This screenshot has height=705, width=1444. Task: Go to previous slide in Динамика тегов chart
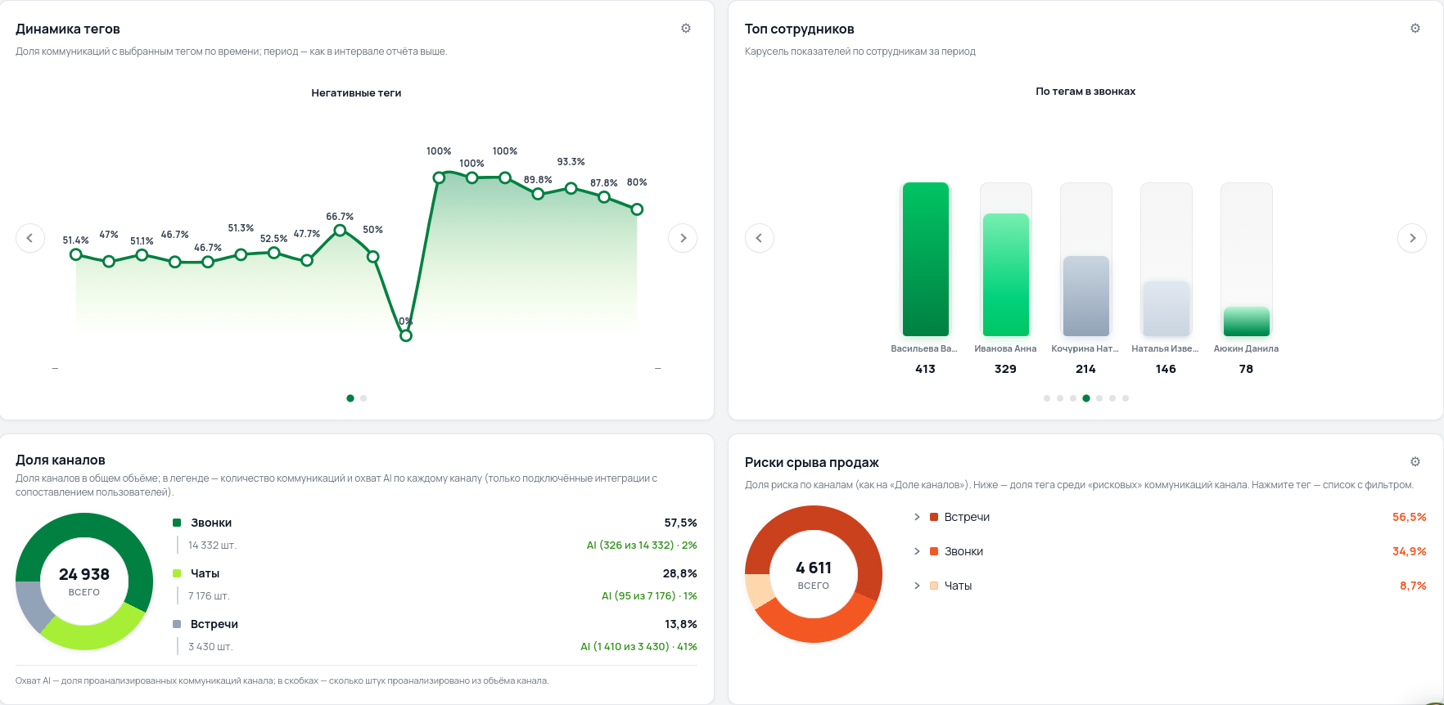[x=30, y=238]
